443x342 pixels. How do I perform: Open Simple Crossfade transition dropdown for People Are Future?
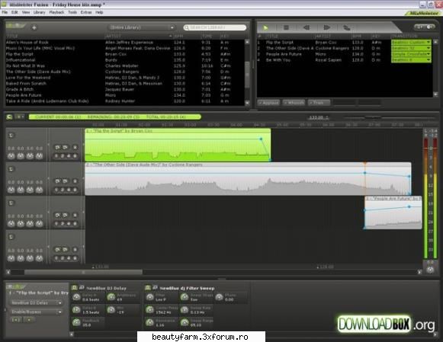411,54
